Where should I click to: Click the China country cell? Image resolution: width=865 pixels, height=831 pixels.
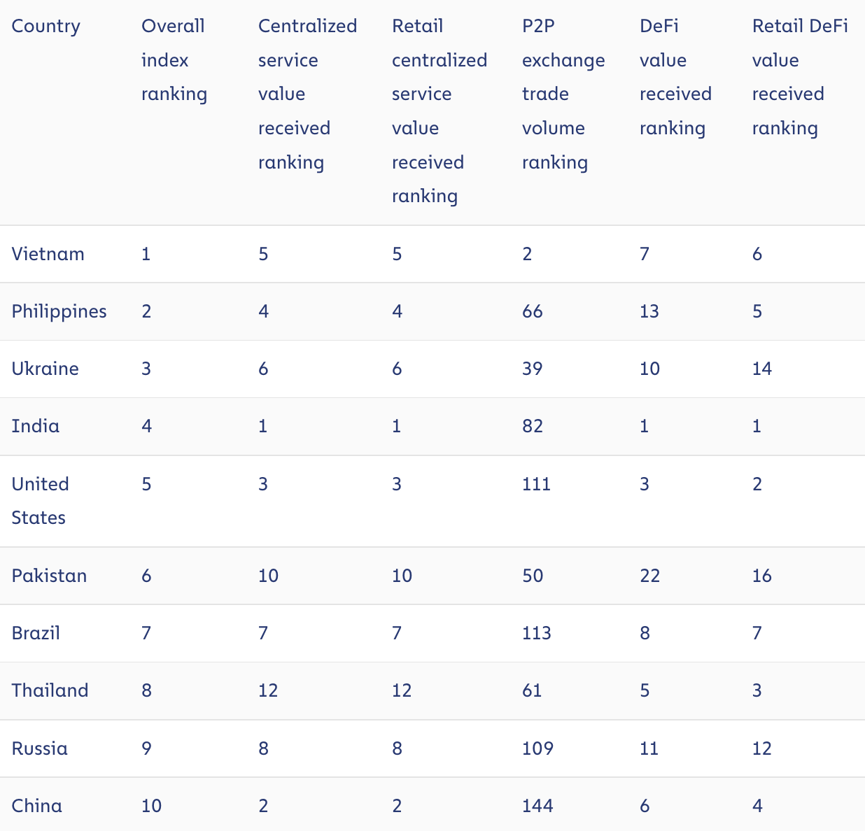click(x=37, y=806)
